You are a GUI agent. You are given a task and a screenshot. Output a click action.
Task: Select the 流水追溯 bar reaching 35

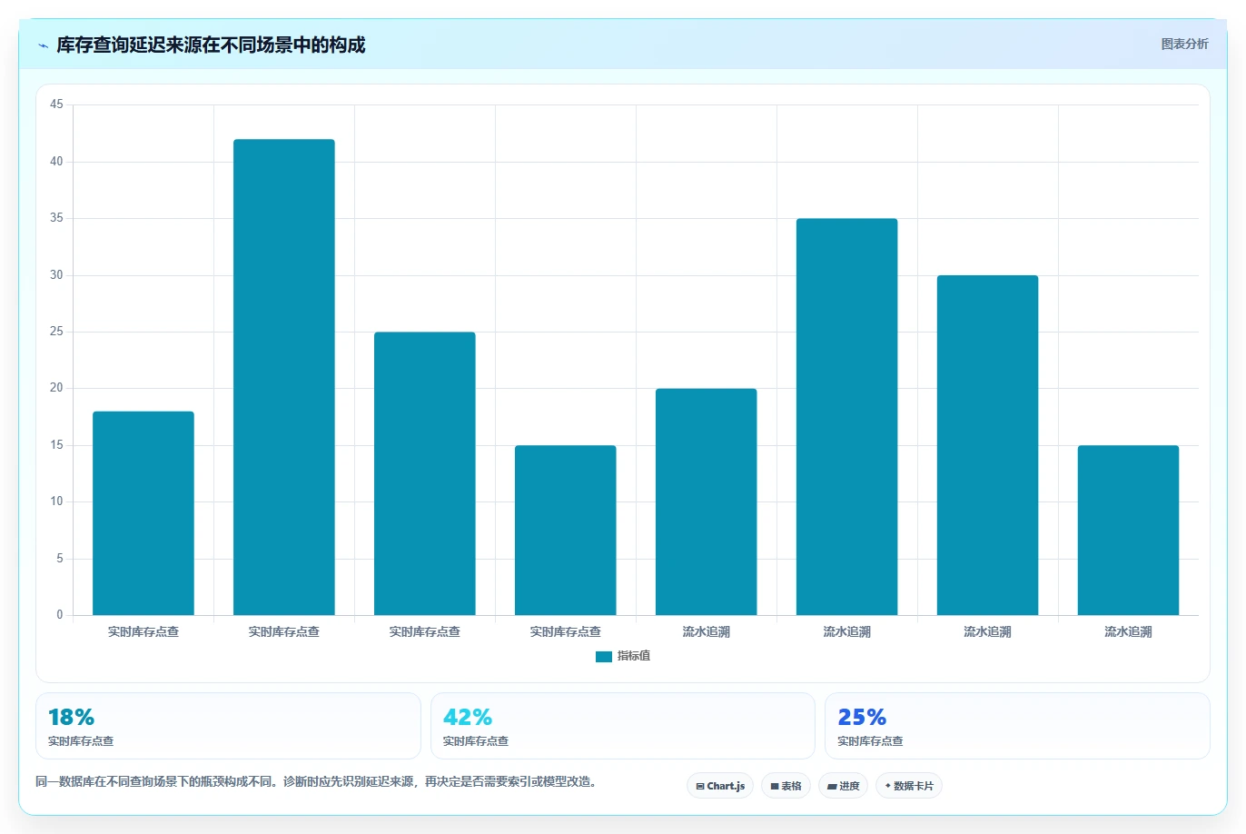click(x=847, y=417)
